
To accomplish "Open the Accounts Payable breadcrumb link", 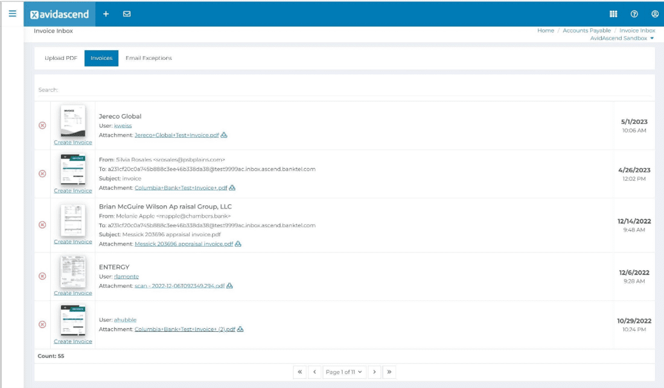I will 586,30.
